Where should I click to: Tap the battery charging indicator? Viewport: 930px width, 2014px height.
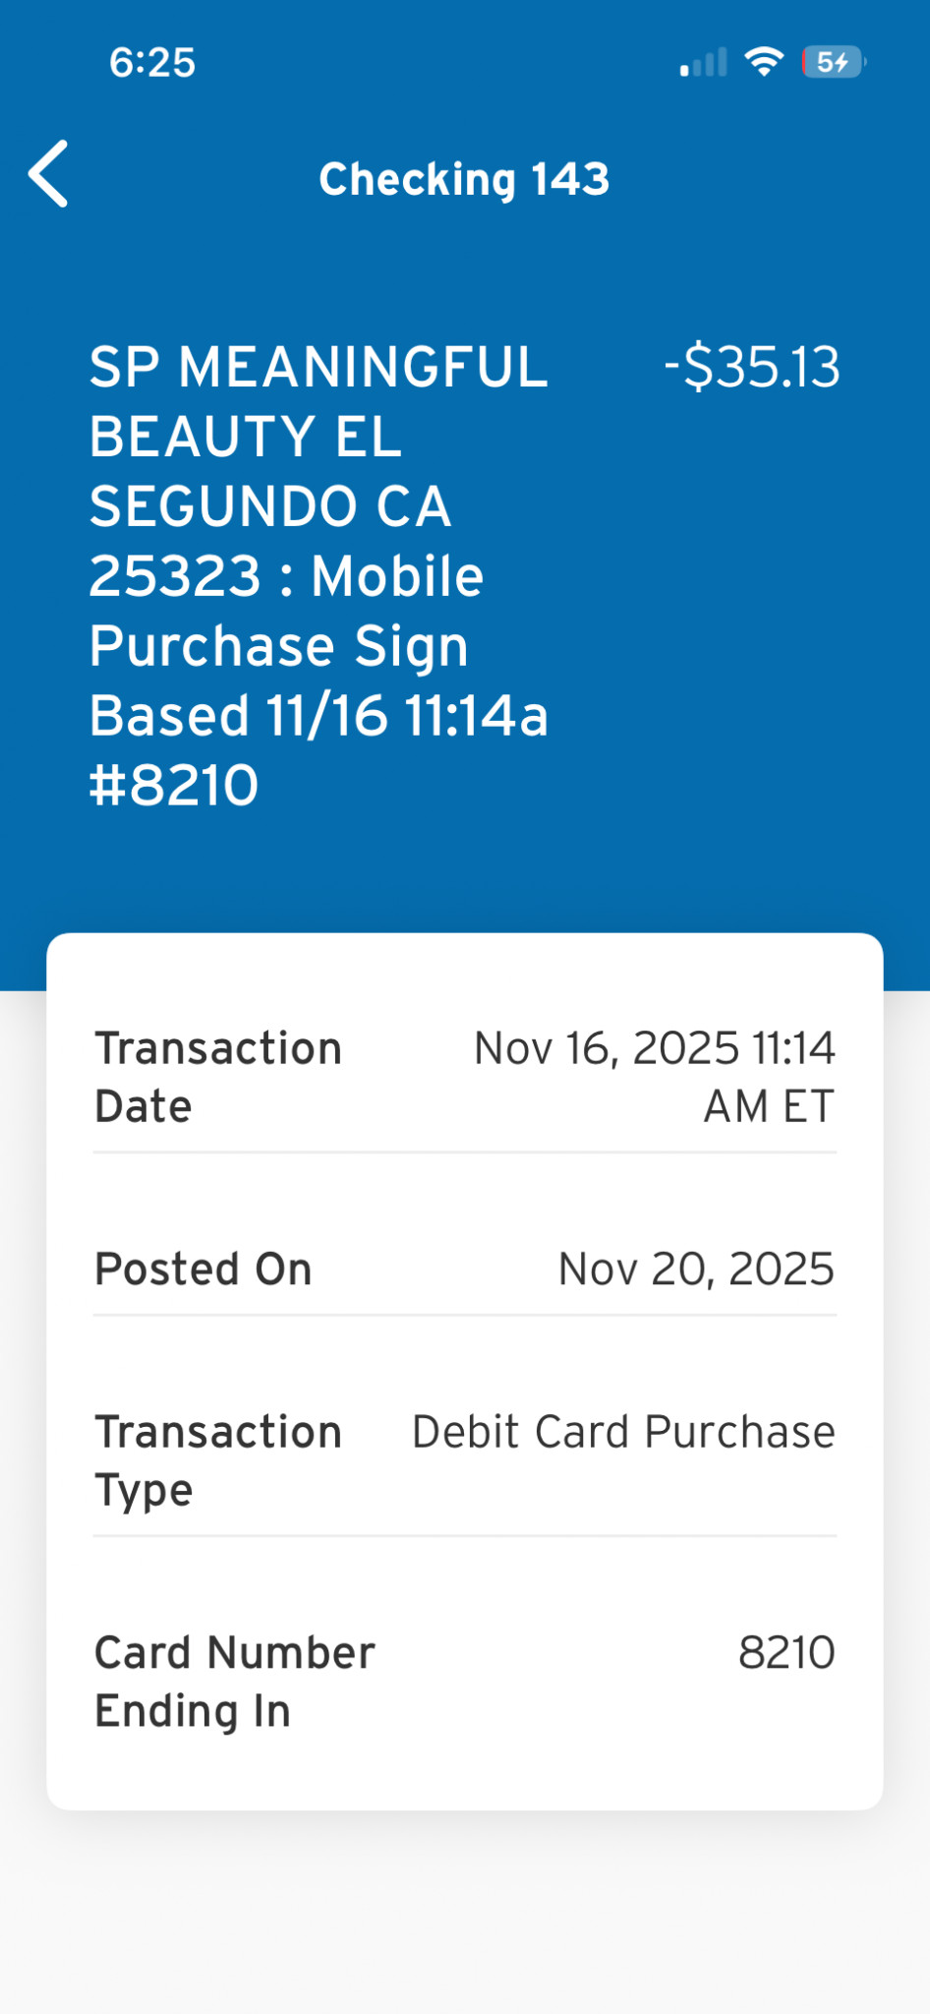pos(834,62)
